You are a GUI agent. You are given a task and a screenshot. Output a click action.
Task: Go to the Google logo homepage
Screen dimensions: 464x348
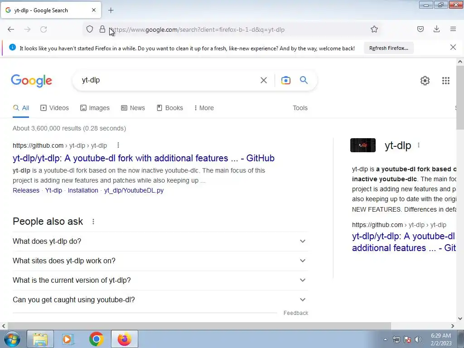pyautogui.click(x=31, y=81)
